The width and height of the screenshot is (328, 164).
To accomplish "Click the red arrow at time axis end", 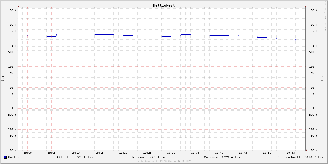I will [307, 150].
